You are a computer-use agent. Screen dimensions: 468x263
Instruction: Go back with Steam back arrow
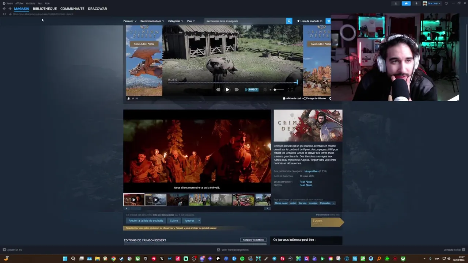click(4, 8)
